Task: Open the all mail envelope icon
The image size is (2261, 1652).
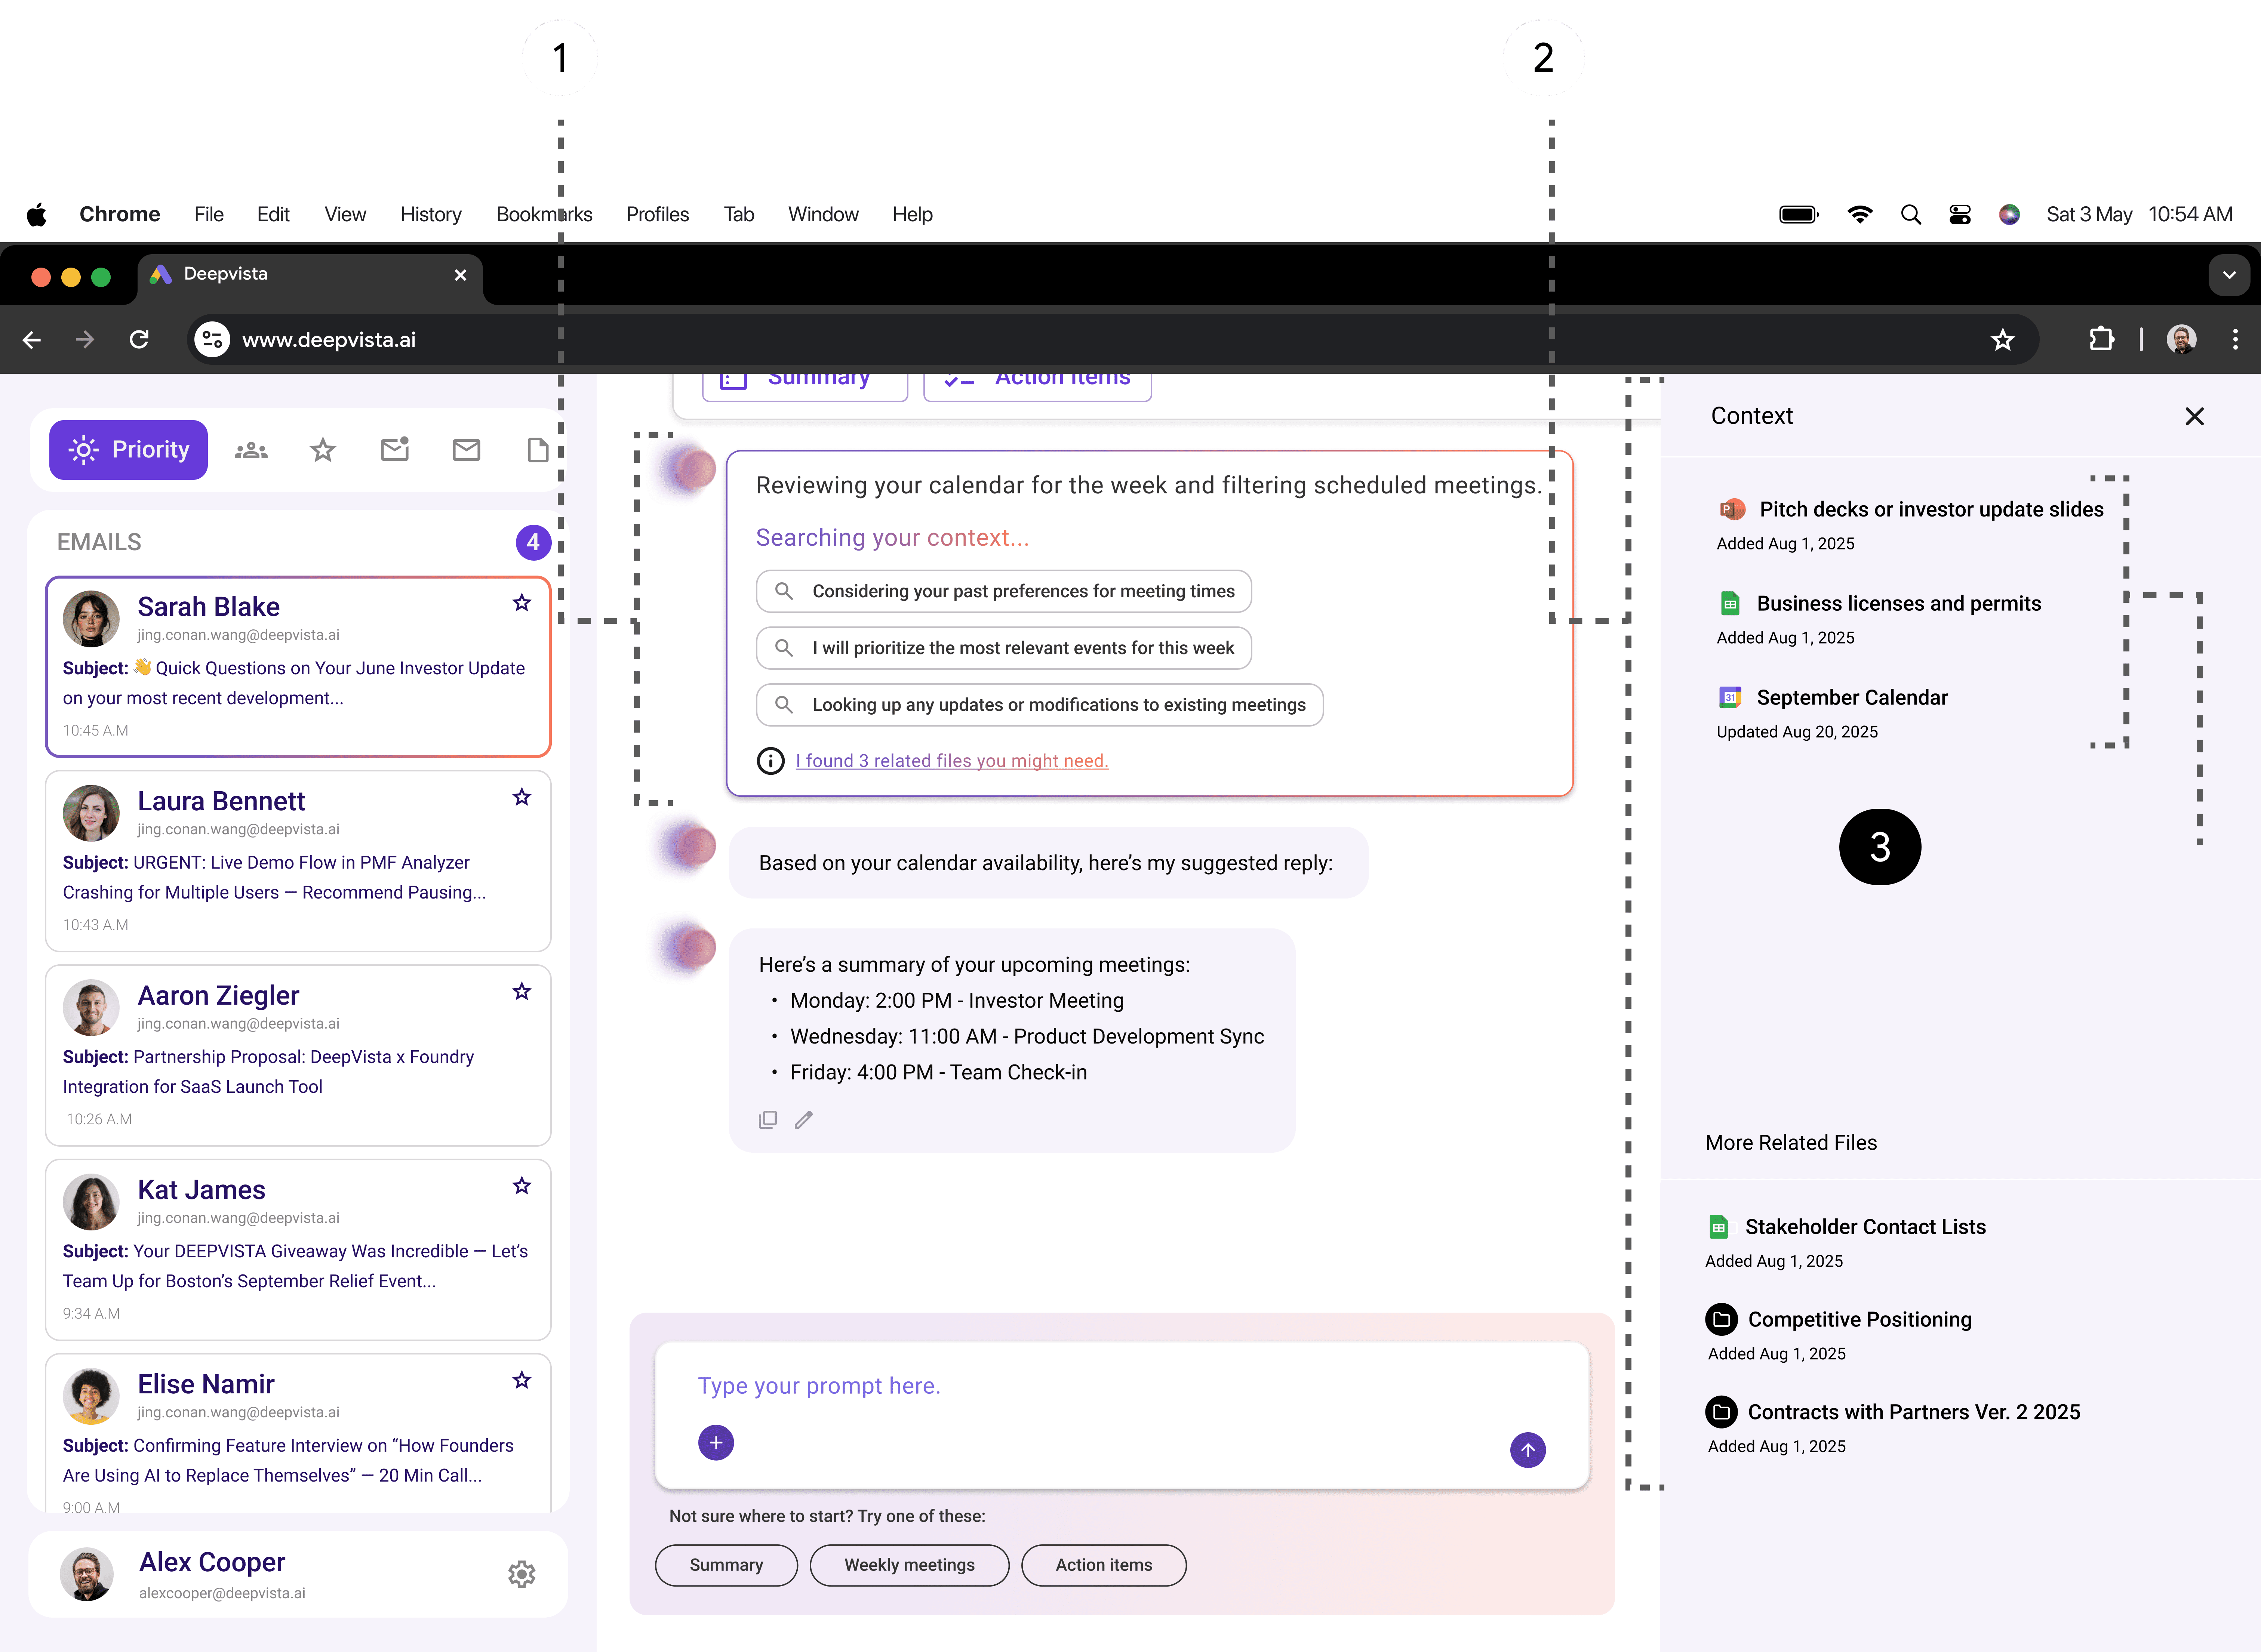Action: [x=466, y=450]
